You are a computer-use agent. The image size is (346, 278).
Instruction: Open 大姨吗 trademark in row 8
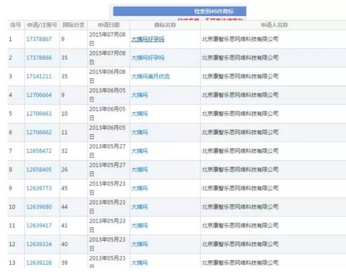click(140, 169)
